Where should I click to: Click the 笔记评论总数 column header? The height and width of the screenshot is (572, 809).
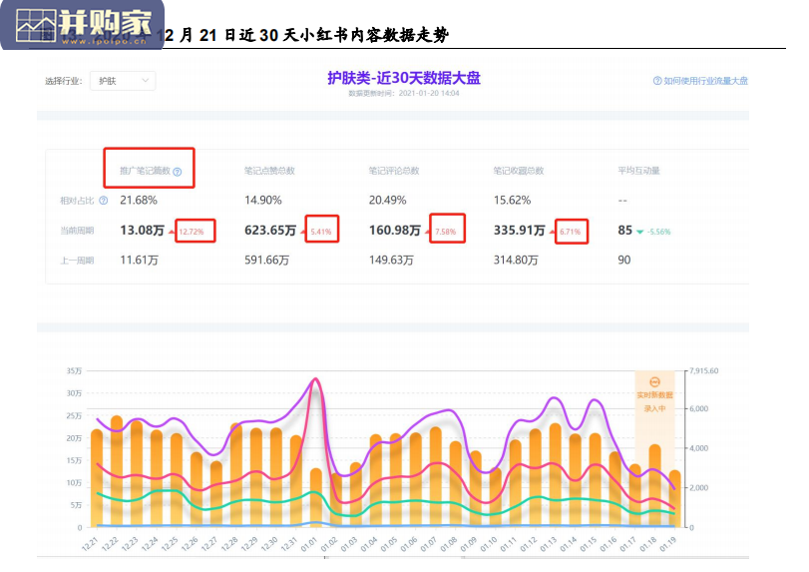pos(394,171)
